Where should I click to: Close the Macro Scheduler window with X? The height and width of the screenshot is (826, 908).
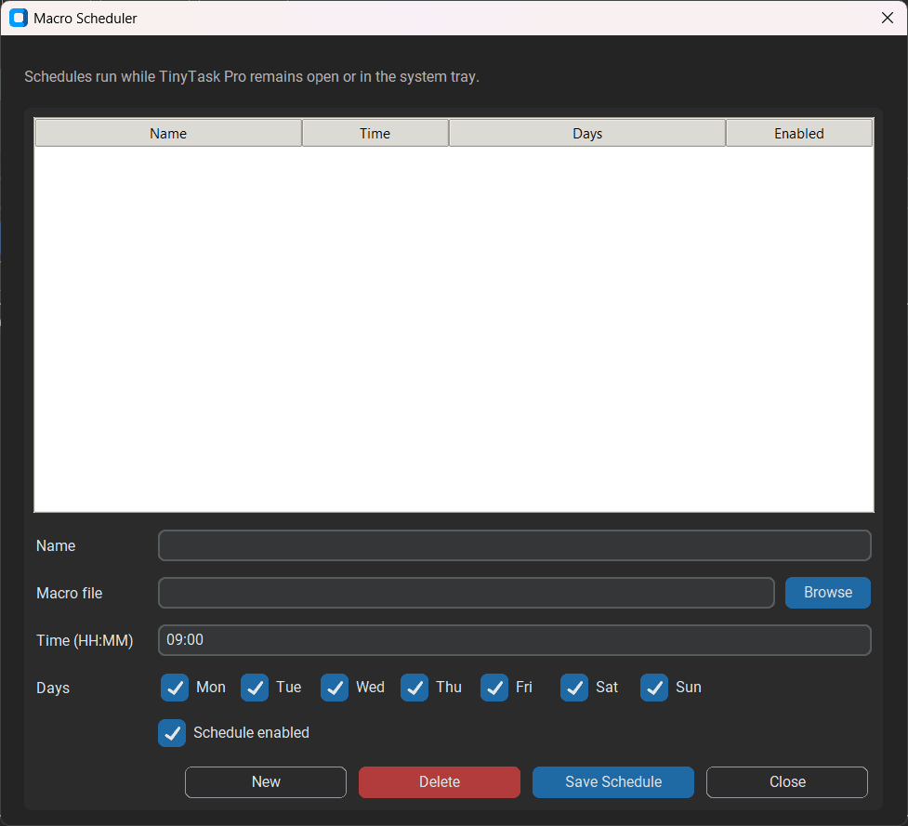(888, 18)
